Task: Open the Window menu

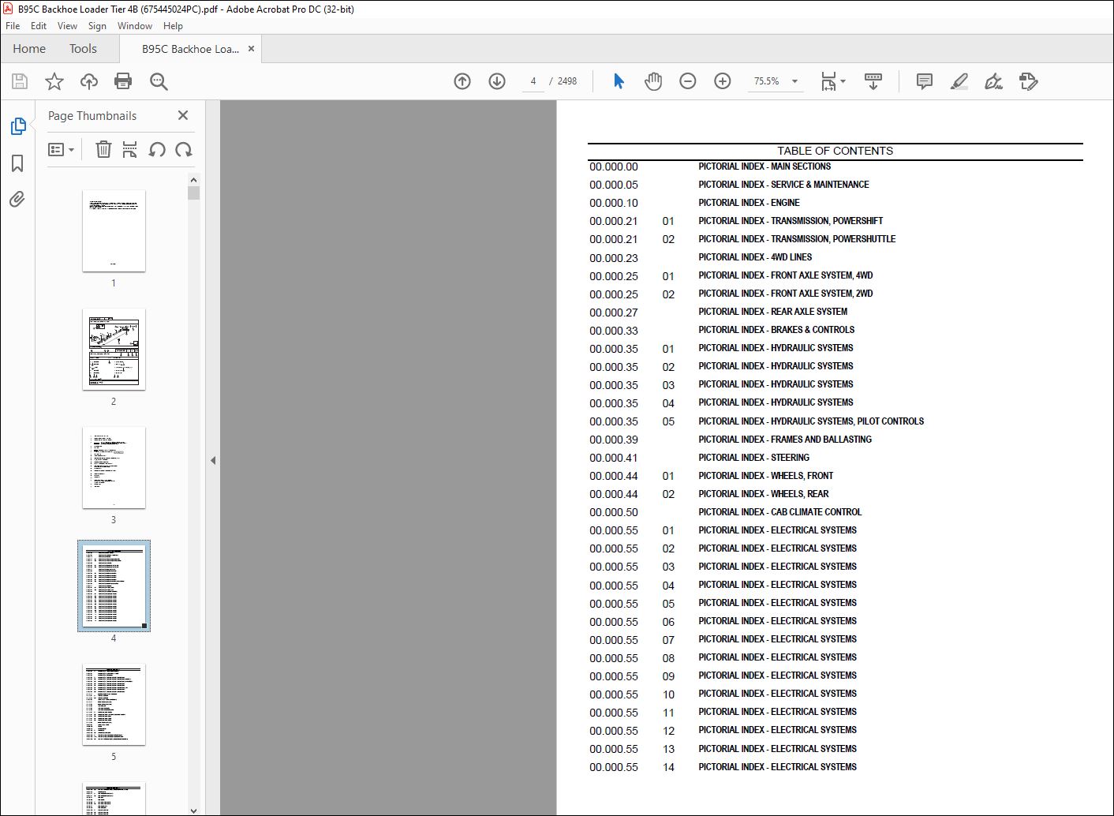Action: coord(135,26)
